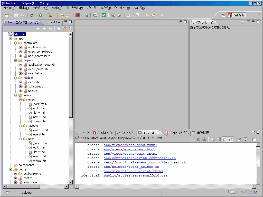Switch to the Rake タスク tab
This screenshot has height=197, width=263.
pos(126,133)
